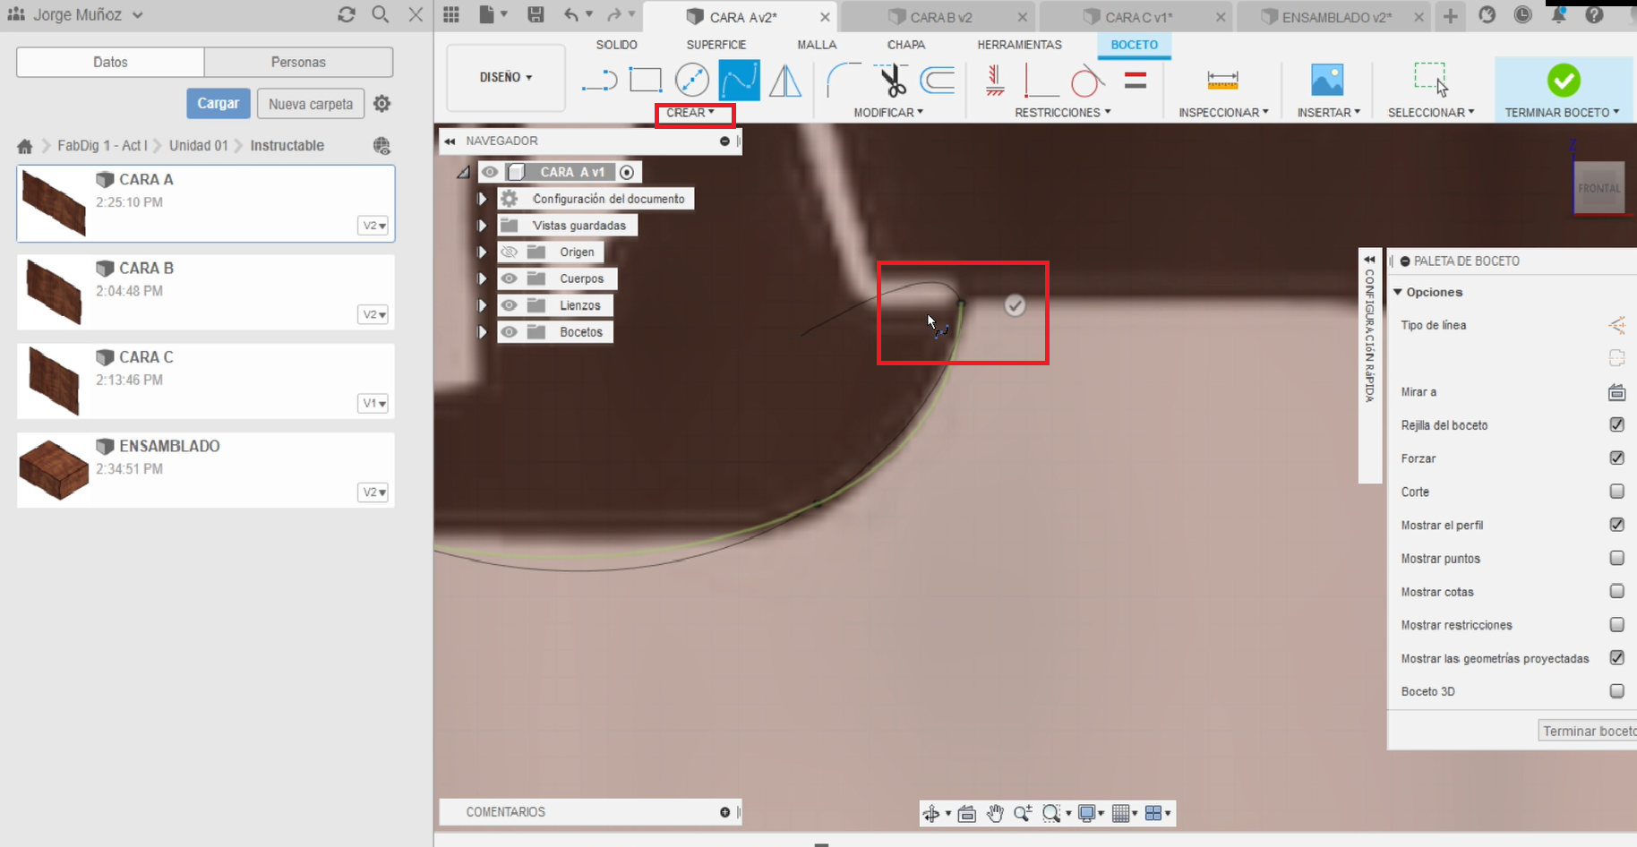
Task: Open data panel settings gear
Action: (382, 104)
